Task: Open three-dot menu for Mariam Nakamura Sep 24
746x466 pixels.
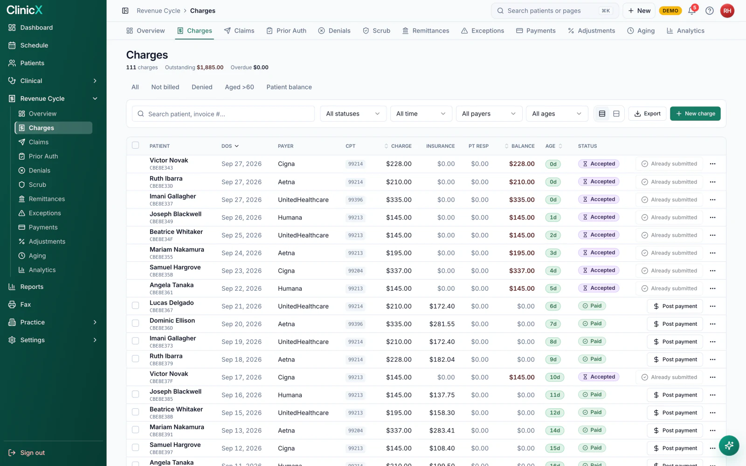Action: pos(712,253)
